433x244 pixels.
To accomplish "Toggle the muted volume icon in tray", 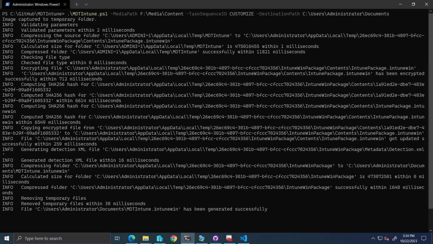I will pos(387,238).
